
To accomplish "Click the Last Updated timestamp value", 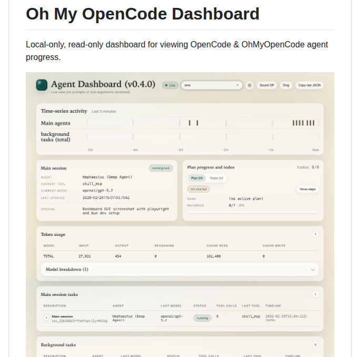I will coord(106,197).
